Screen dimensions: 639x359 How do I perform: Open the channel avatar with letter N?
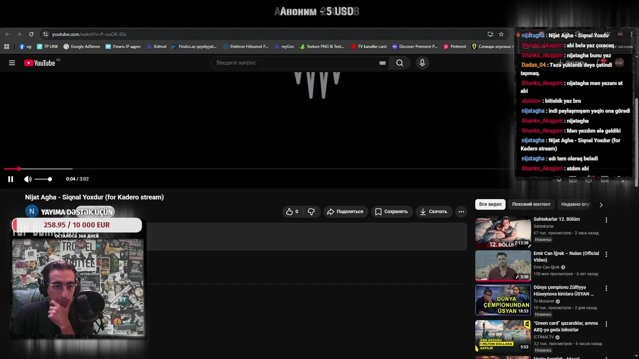click(31, 211)
